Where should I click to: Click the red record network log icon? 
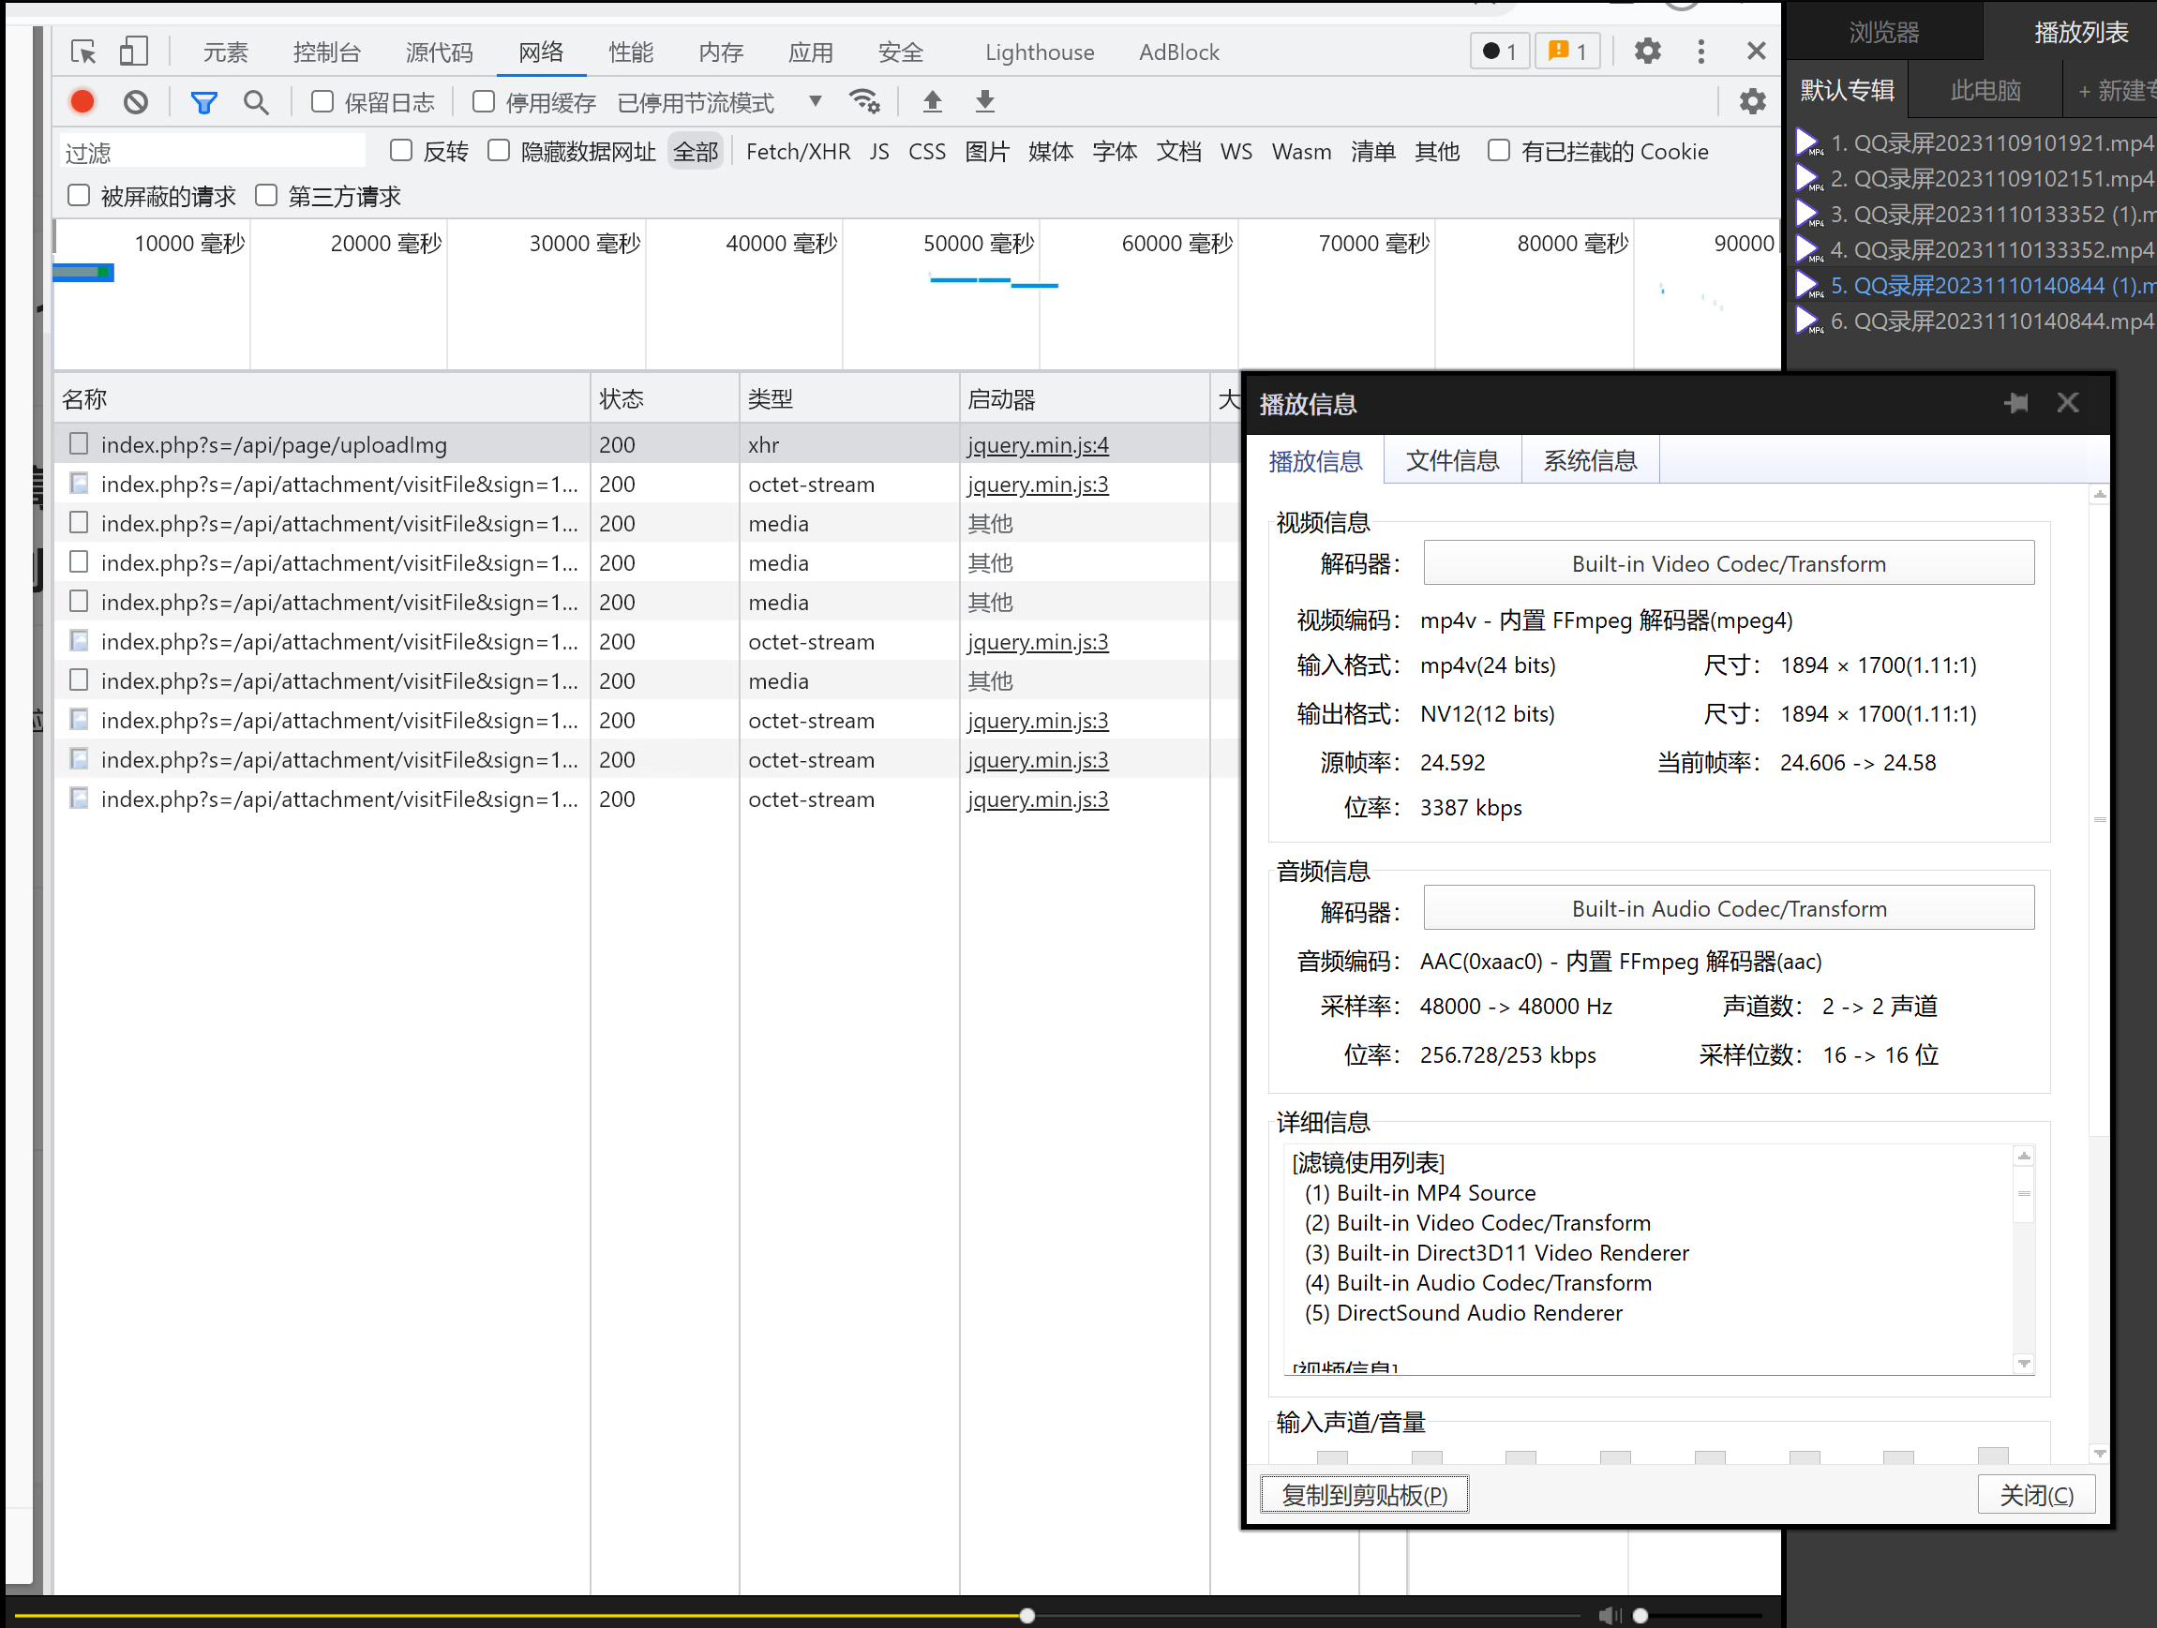[82, 101]
